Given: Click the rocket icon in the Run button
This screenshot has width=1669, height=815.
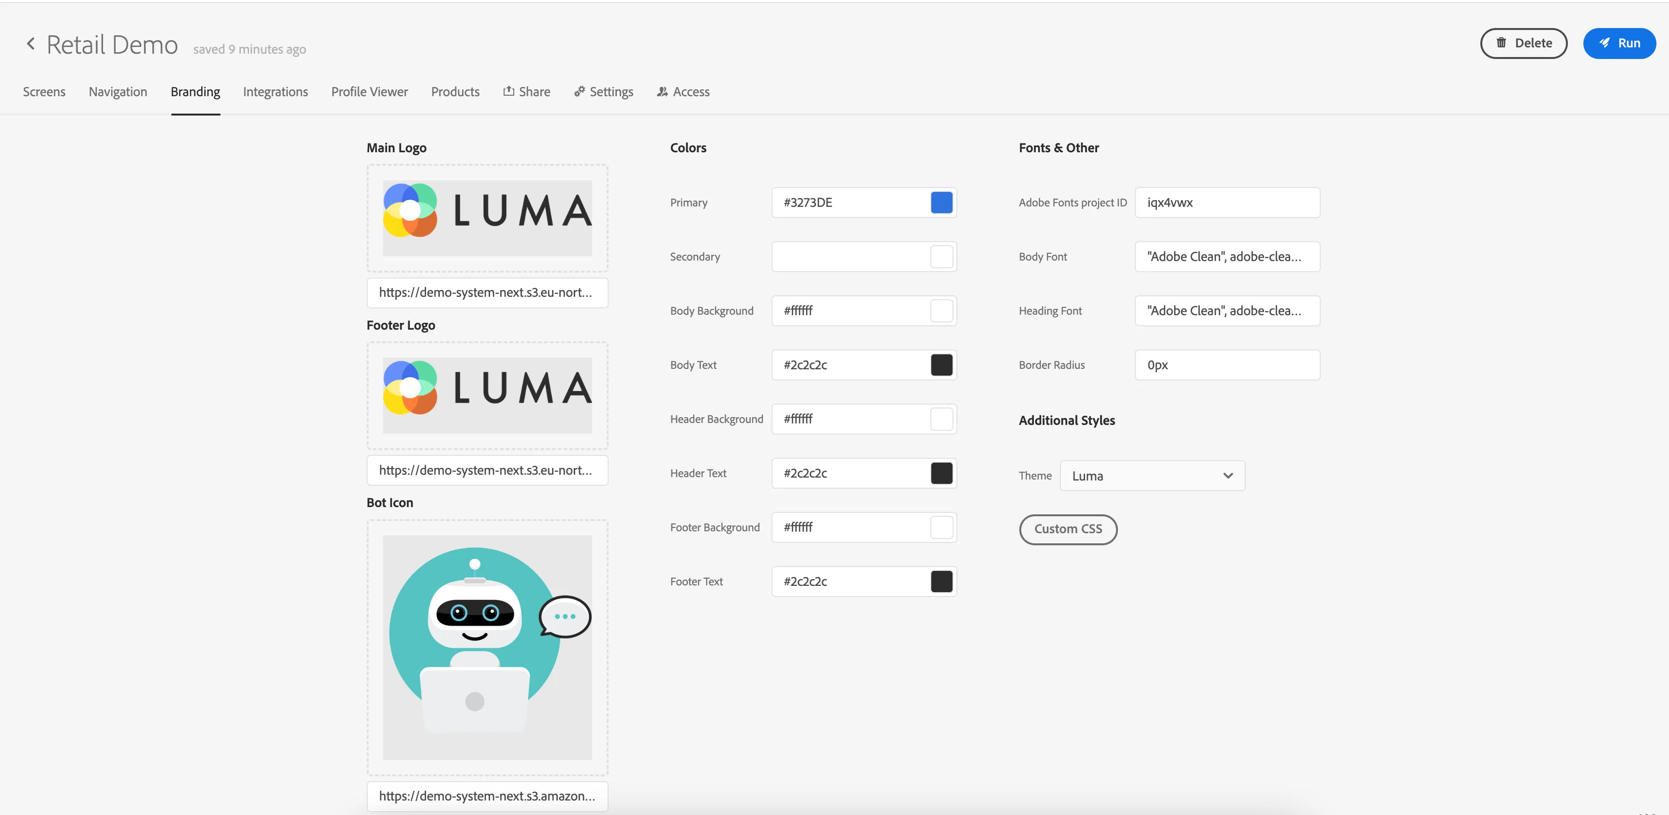Looking at the screenshot, I should [x=1605, y=43].
